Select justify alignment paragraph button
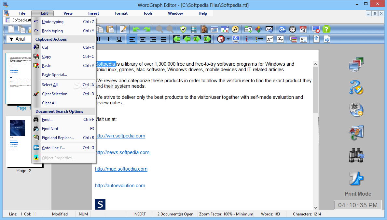 pos(163,39)
